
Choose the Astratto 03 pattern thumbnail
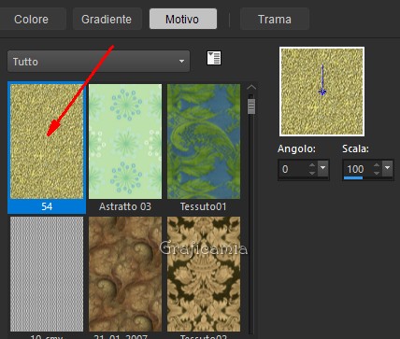(x=125, y=141)
